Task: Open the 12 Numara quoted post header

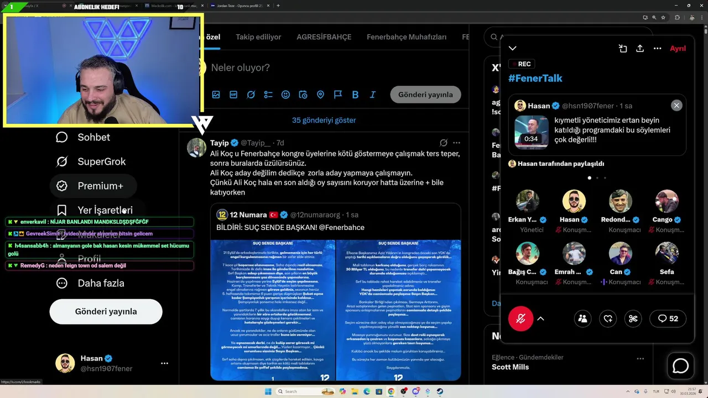Action: coord(287,214)
